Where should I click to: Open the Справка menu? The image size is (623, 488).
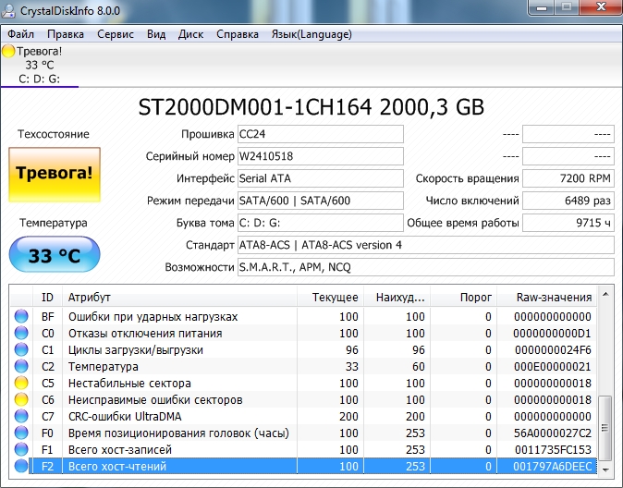(x=238, y=34)
